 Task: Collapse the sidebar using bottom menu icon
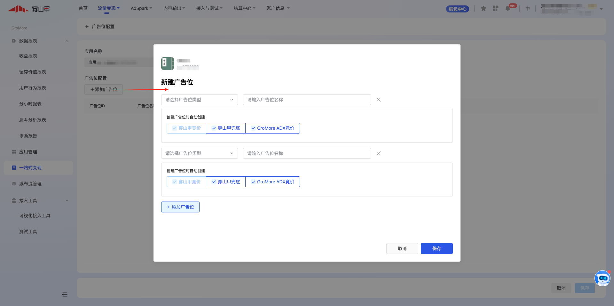click(65, 295)
